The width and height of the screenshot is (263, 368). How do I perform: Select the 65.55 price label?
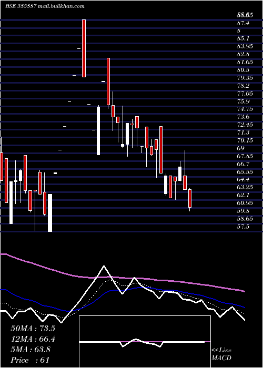click(245, 172)
